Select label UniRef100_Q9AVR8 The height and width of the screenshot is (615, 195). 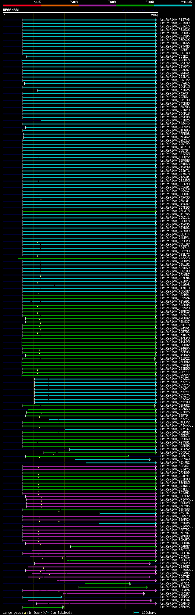pyautogui.click(x=175, y=127)
